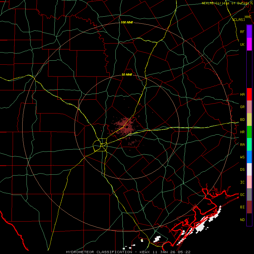
Task: Click the 'HR' legend label
Action: [x=242, y=132]
